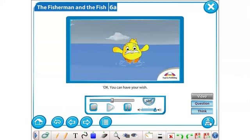Image resolution: width=250 pixels, height=140 pixels.
Task: Select the mouse pointer tool
Action: point(45,136)
